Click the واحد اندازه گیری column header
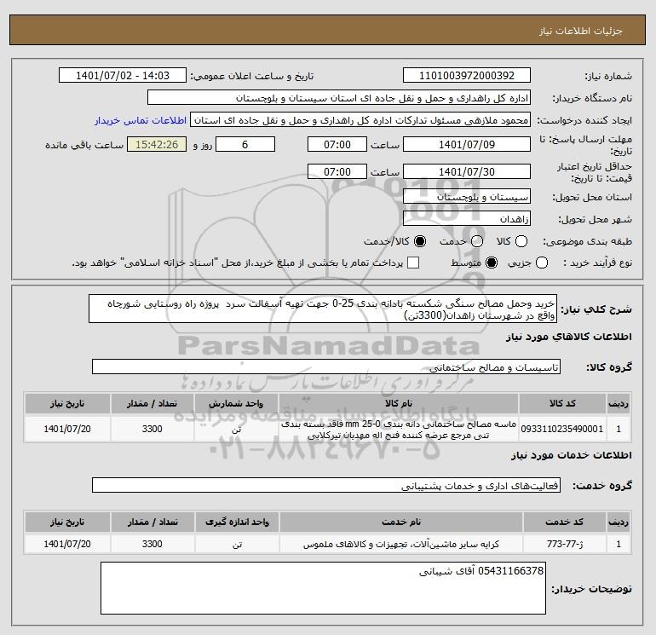656x635 pixels. (x=237, y=522)
